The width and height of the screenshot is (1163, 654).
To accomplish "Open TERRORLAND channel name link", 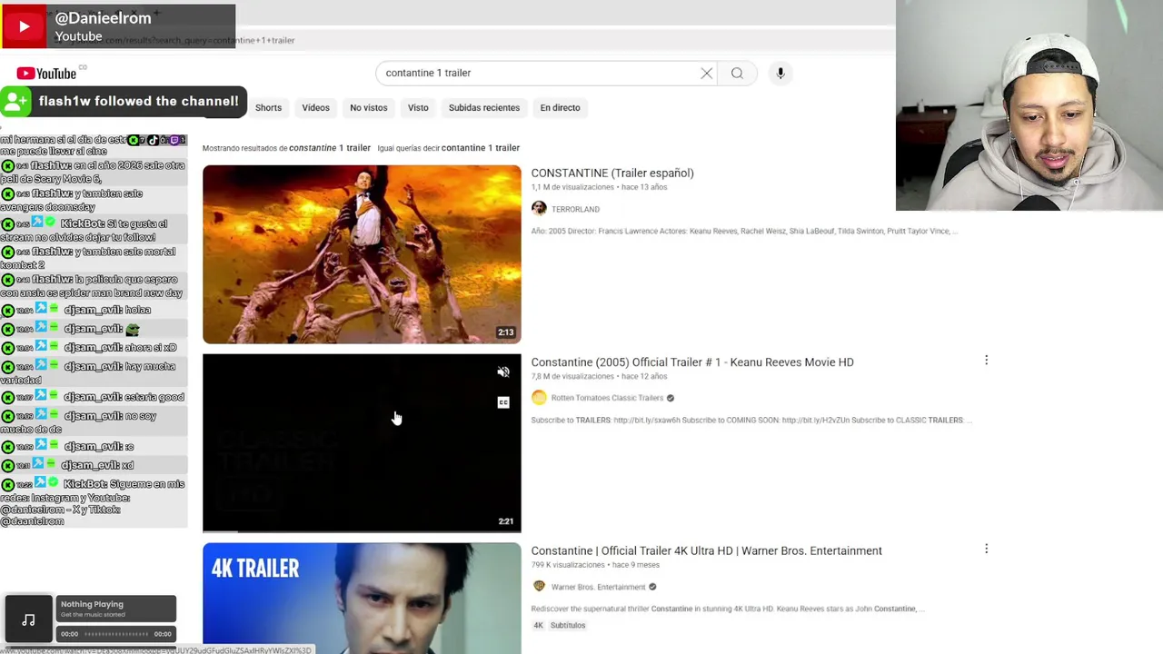I will 575,209.
